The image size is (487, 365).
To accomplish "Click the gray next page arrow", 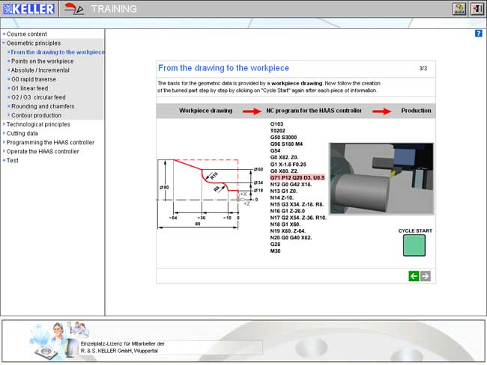I will [426, 276].
